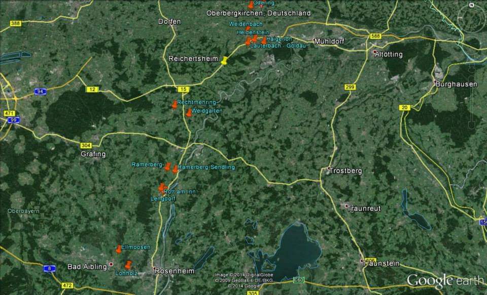Click the Ramerberg Sendling label
The width and height of the screenshot is (487, 295).
point(206,167)
